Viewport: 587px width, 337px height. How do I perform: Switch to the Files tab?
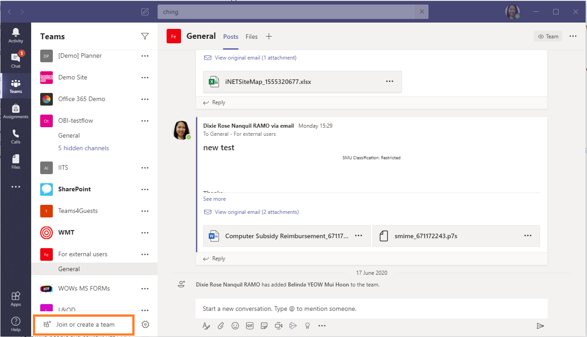tap(252, 37)
